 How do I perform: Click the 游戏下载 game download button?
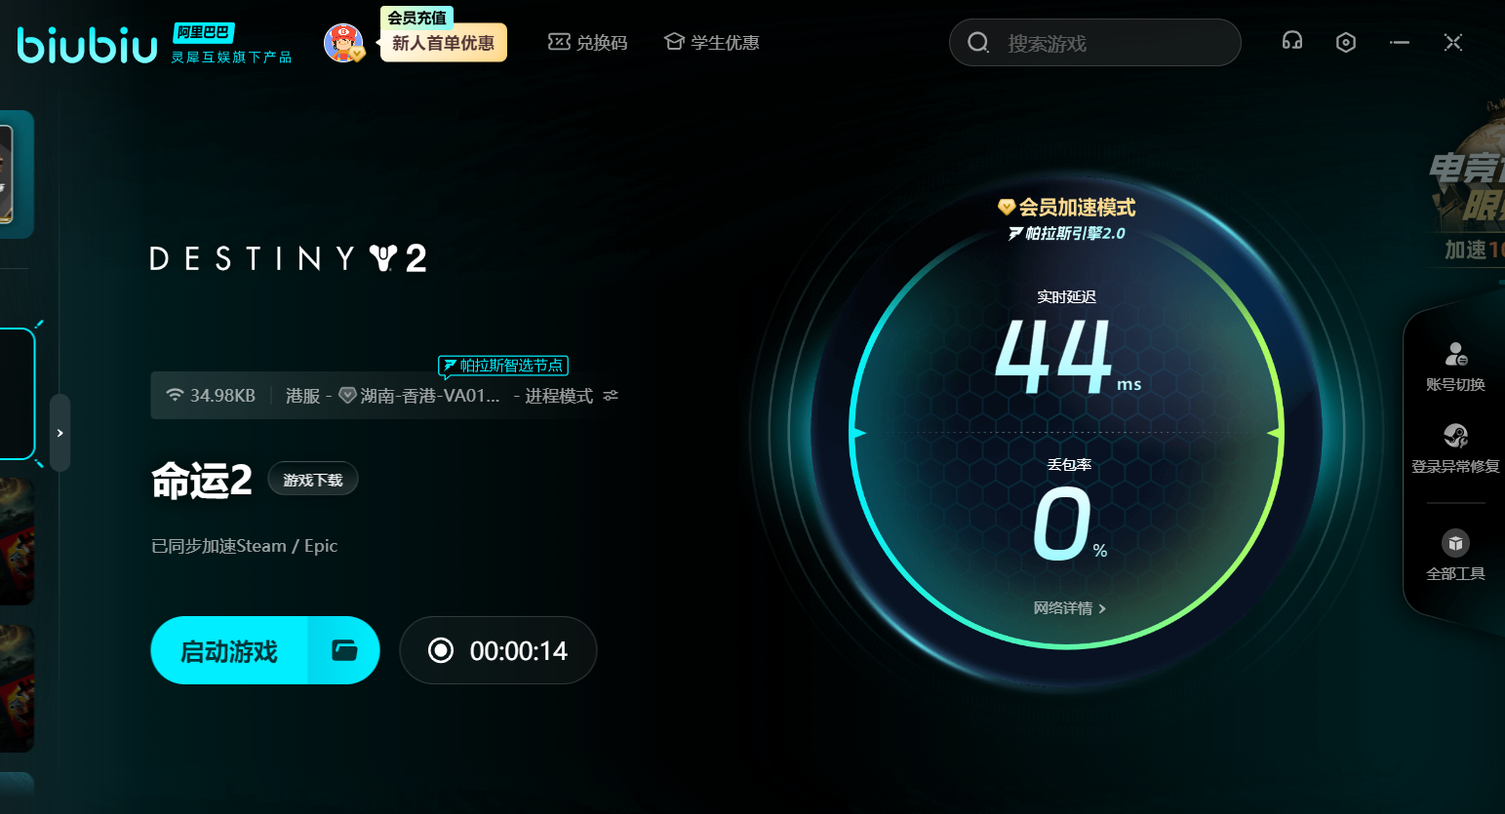point(313,480)
